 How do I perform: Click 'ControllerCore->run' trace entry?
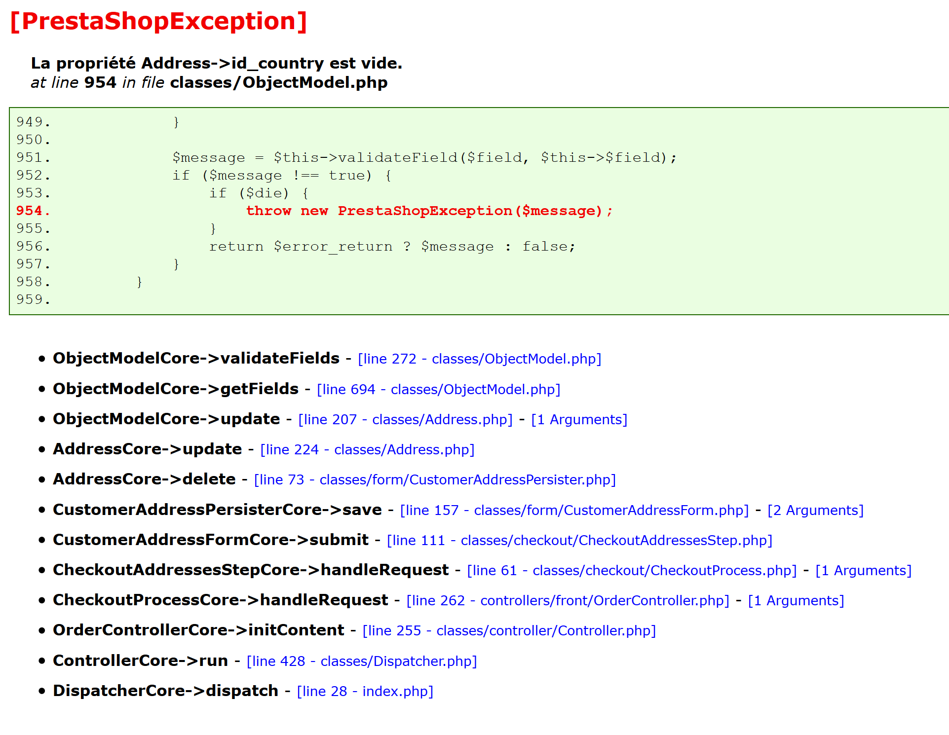(x=141, y=661)
